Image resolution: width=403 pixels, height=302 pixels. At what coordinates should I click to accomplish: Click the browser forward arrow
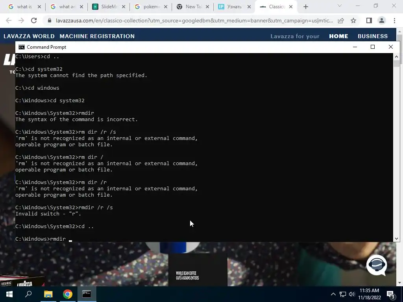click(x=21, y=20)
